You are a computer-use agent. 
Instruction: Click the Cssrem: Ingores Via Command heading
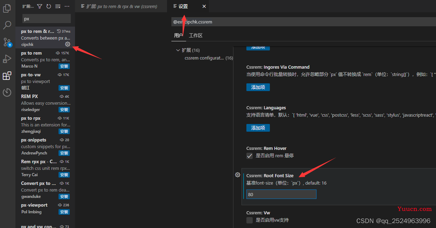coord(278,67)
